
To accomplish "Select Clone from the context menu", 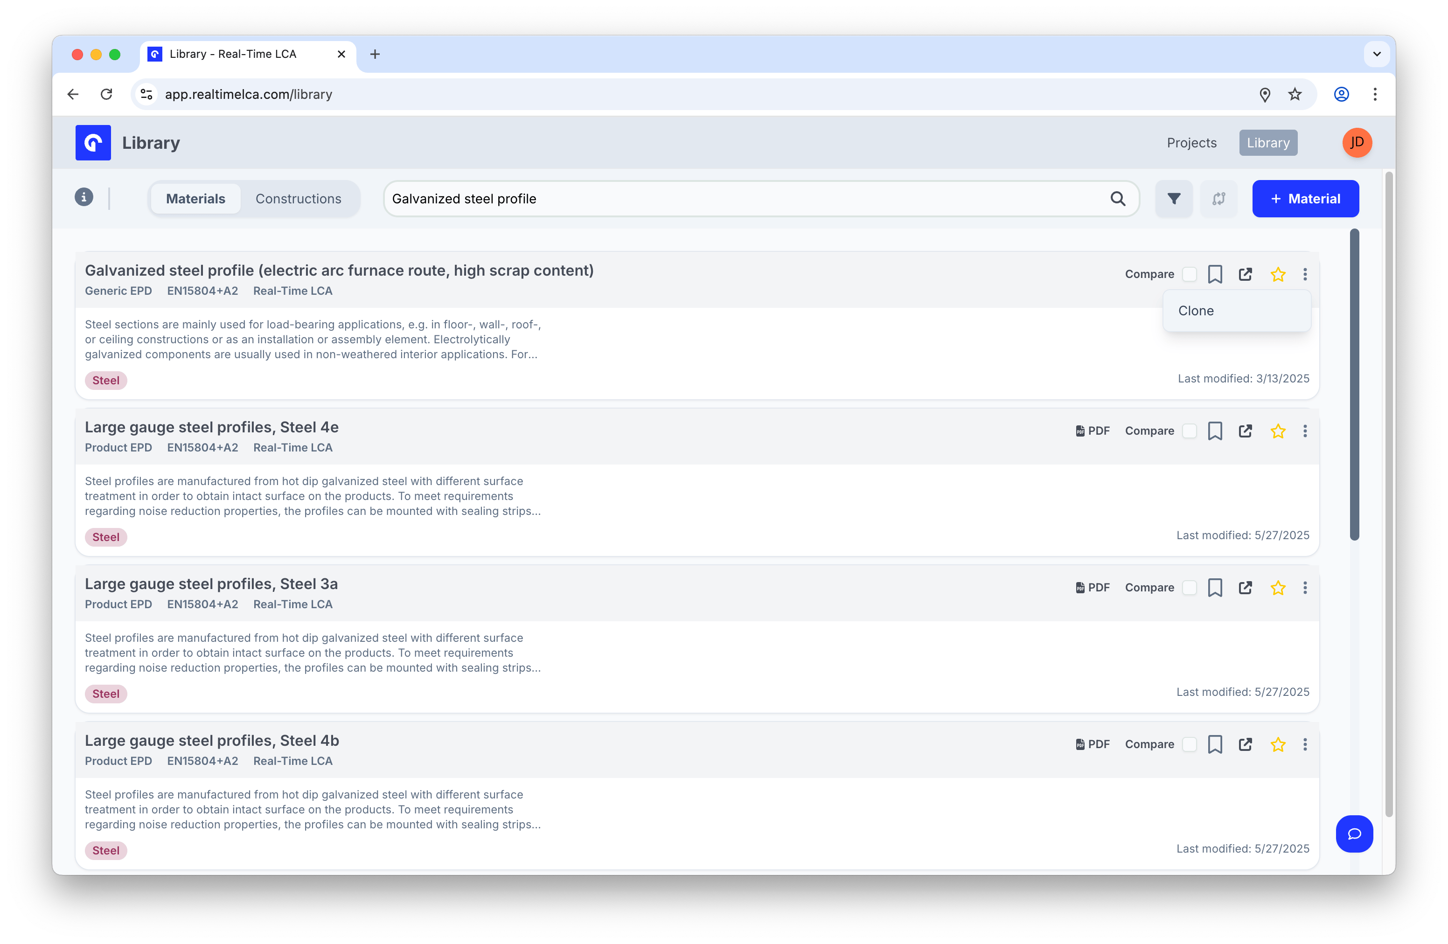I will [1237, 311].
